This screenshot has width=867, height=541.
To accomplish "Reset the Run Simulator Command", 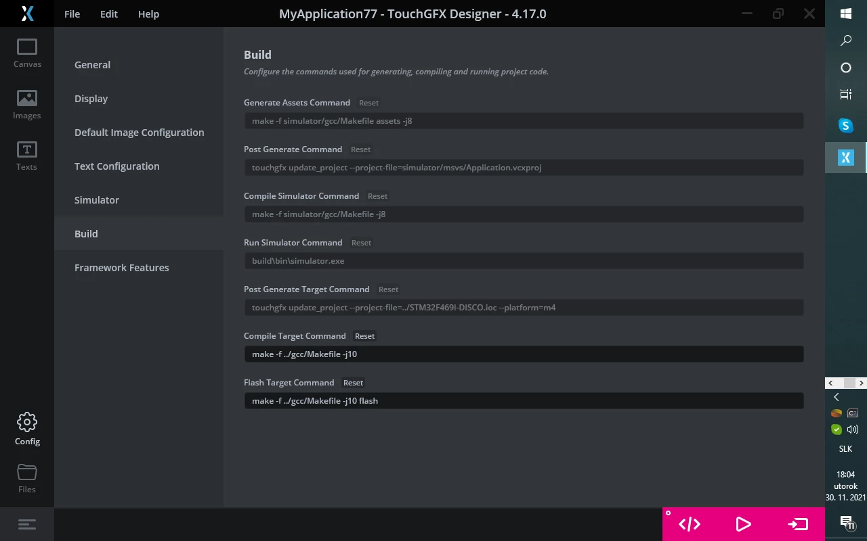I will [x=362, y=243].
